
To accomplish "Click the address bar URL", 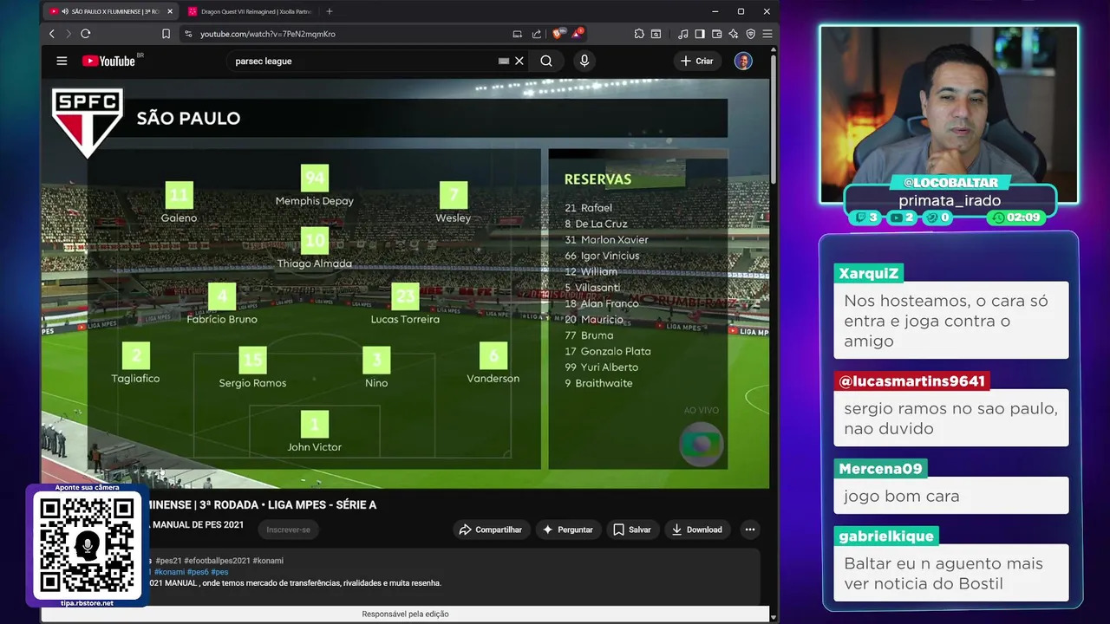I will point(268,34).
